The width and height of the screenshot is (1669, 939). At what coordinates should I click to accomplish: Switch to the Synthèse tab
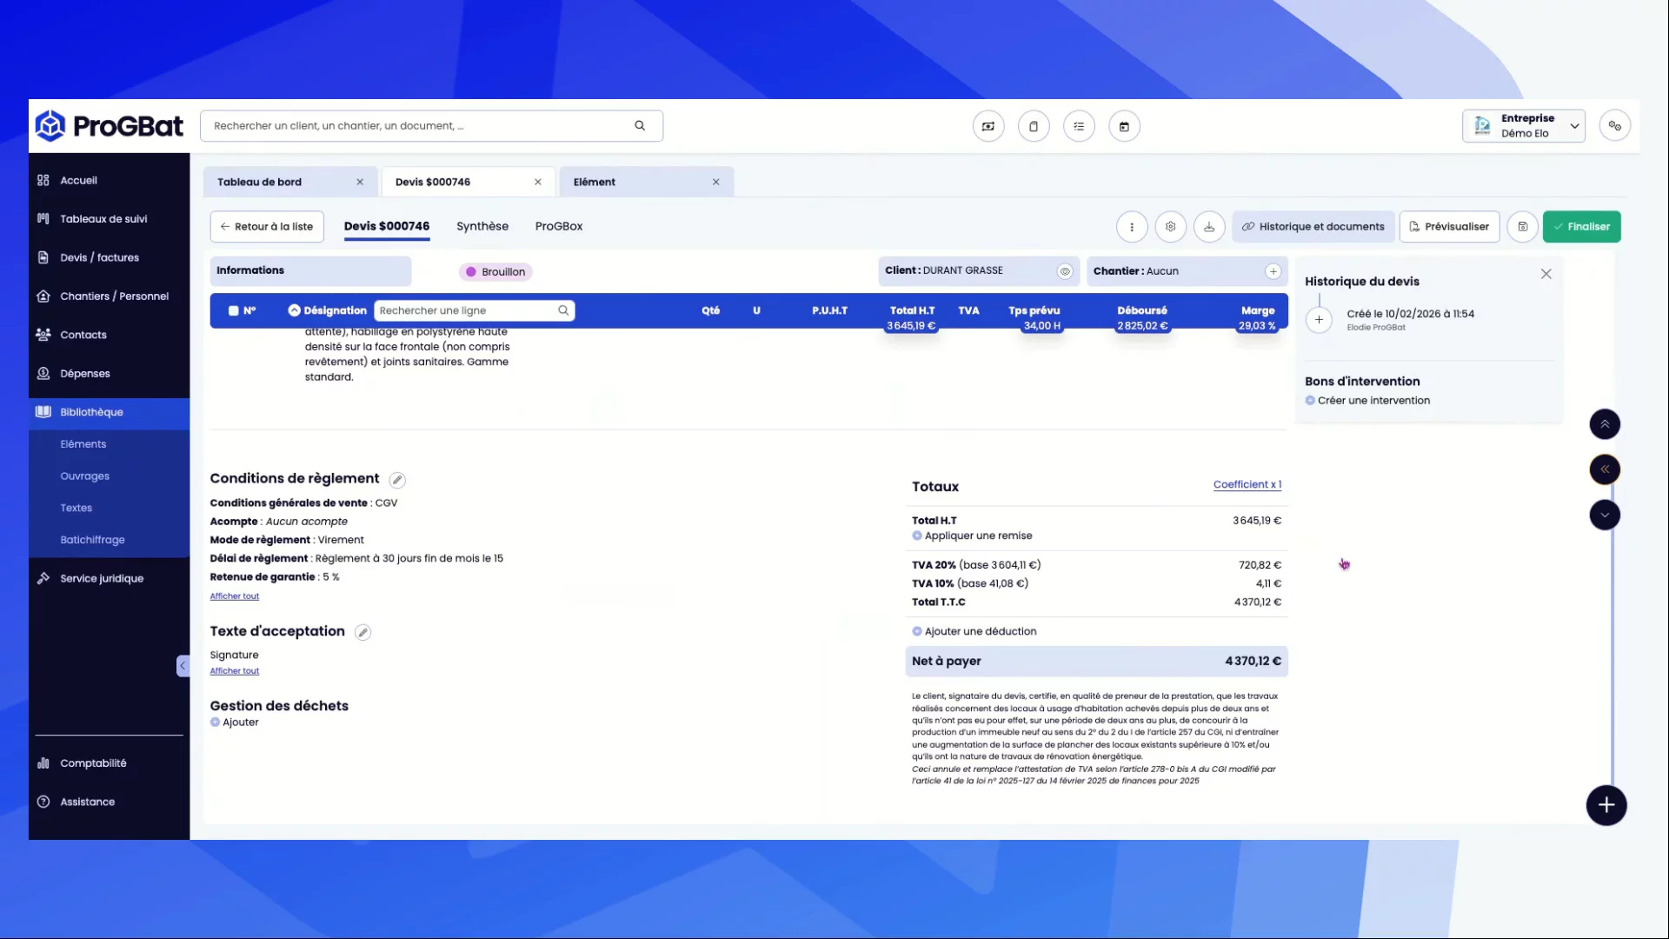(x=482, y=226)
